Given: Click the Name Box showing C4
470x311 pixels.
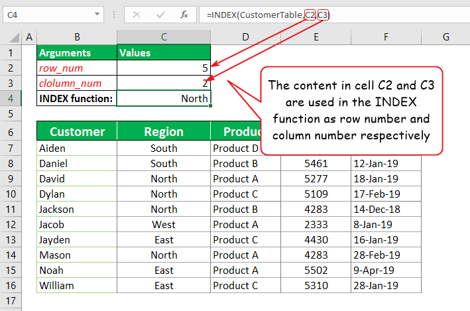Looking at the screenshot, I should point(53,15).
